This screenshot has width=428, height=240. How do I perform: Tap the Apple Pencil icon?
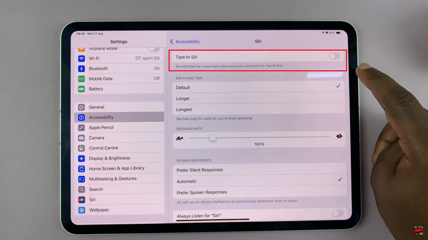click(82, 128)
